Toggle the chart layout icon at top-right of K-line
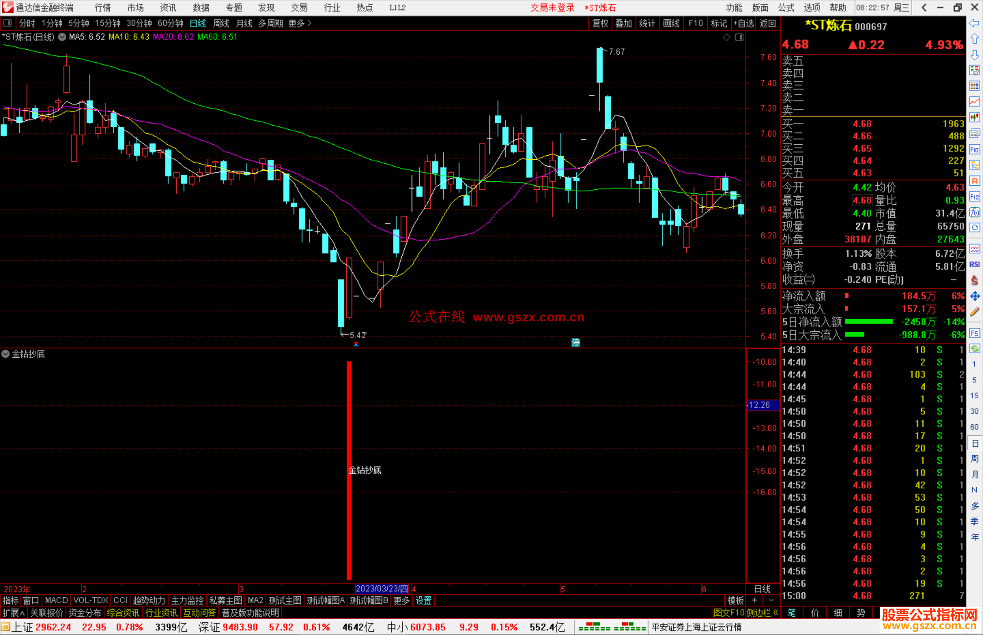983x635 pixels. click(740, 37)
